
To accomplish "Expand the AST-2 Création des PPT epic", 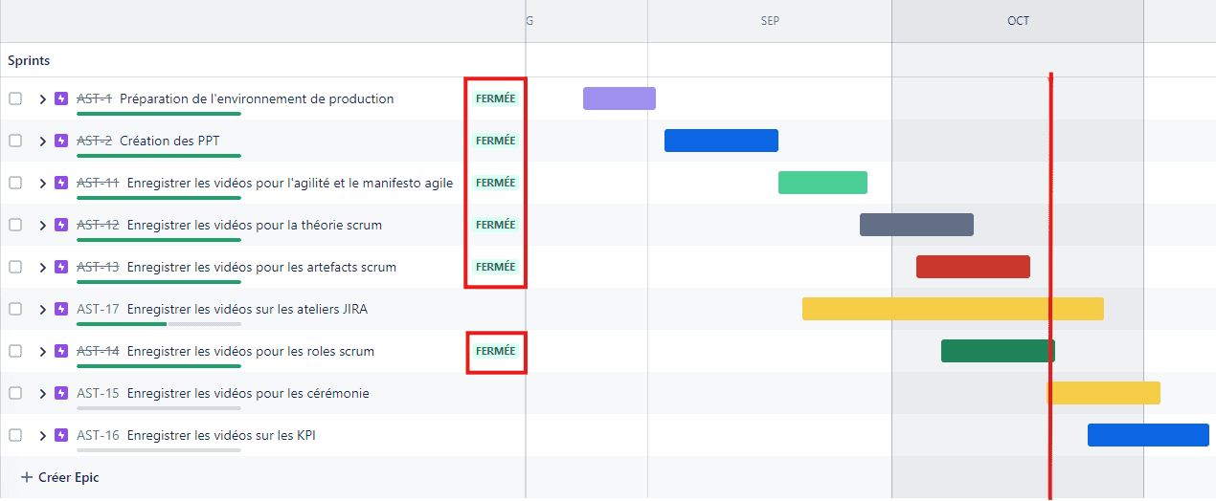I will coord(42,141).
